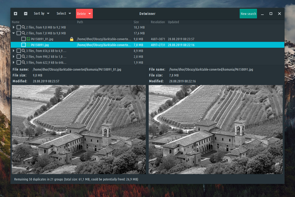The height and width of the screenshot is (197, 295).
Task: Collapse the 2 files 7,8 MB to 9,8 MB group
Action: 14,33
